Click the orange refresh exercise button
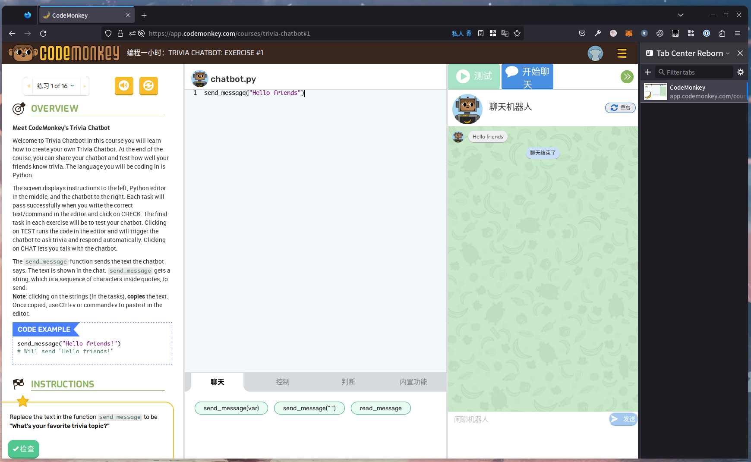This screenshot has width=751, height=462. 148,85
